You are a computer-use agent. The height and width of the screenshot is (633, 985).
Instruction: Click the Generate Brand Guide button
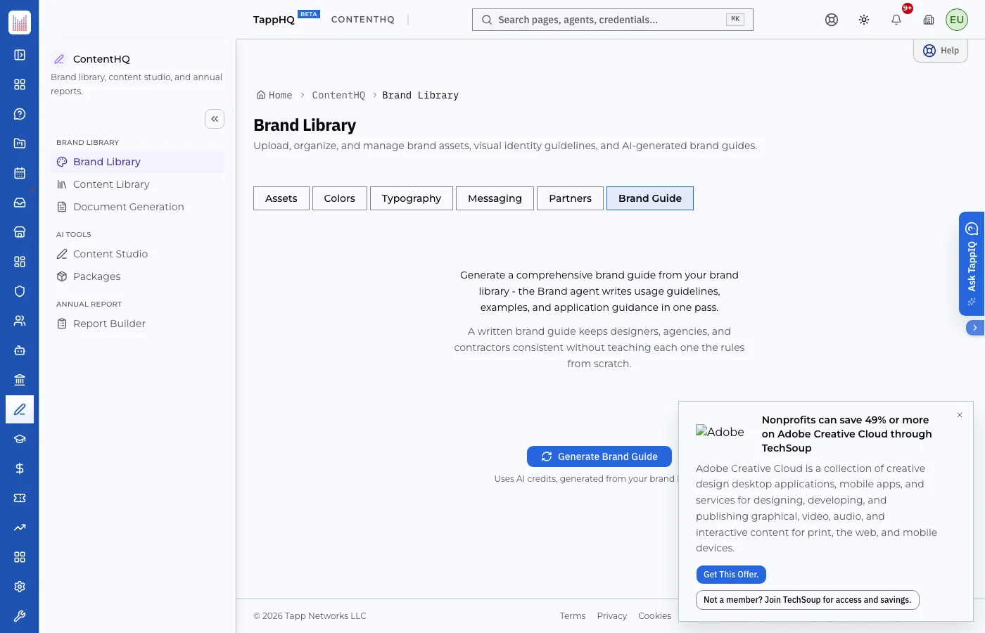click(599, 456)
